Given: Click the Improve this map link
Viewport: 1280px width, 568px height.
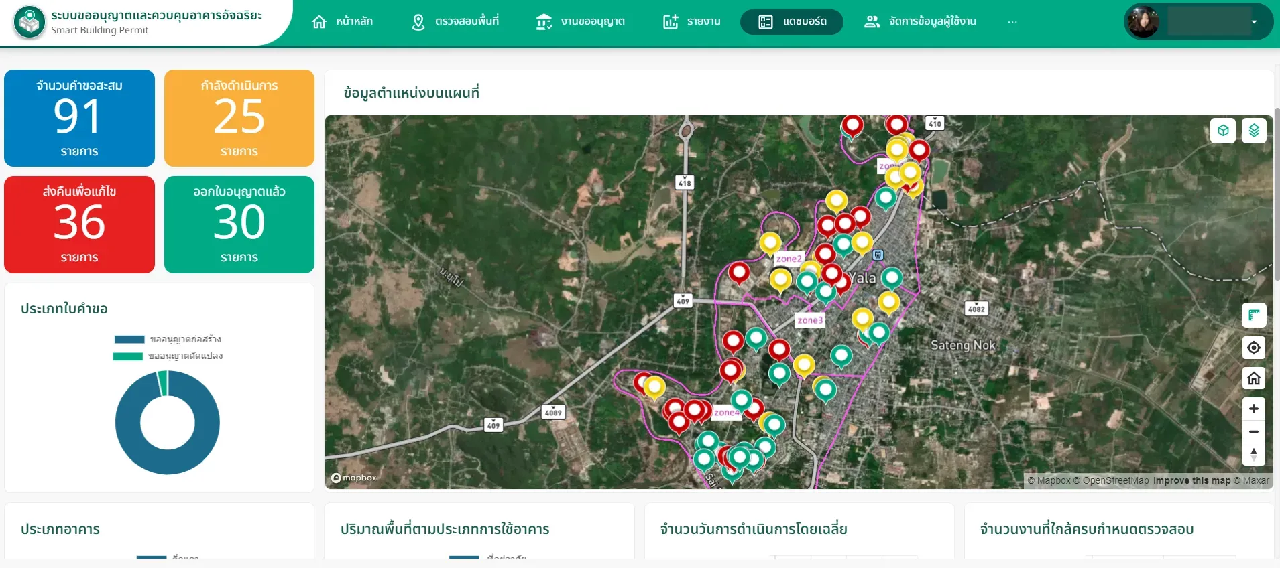Looking at the screenshot, I should tap(1191, 480).
